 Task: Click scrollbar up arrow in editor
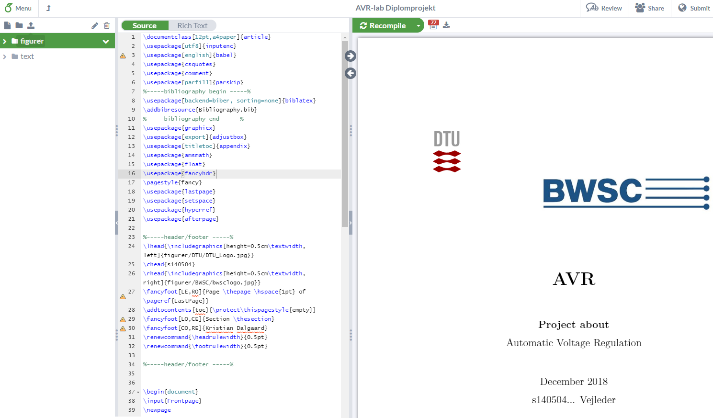(x=345, y=37)
